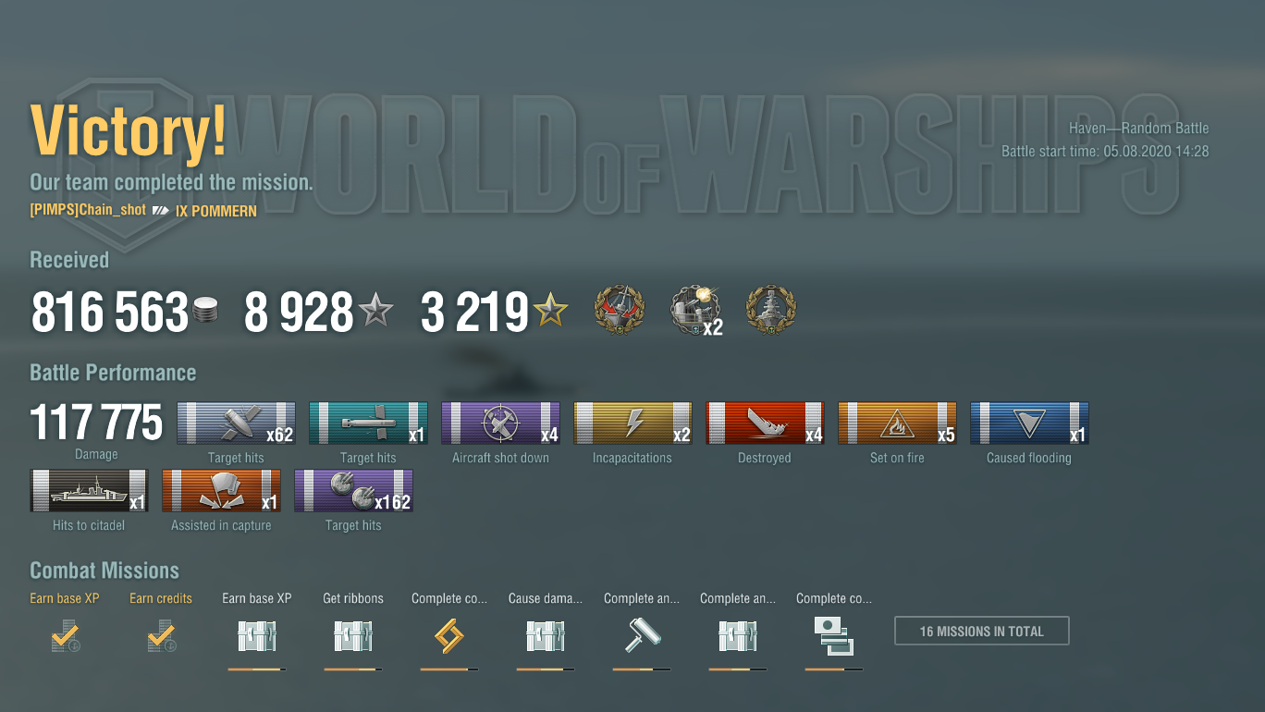Click the Cause damage mission progress bar
Image resolution: width=1265 pixels, height=712 pixels.
coord(546,669)
